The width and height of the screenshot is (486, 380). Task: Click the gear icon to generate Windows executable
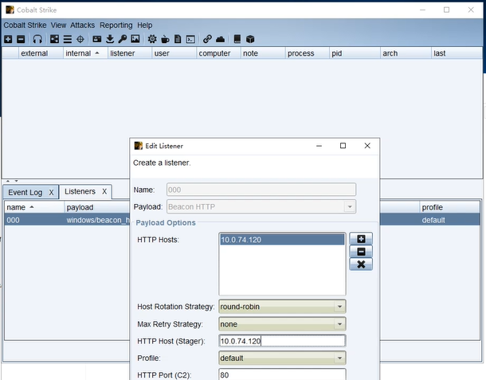152,39
